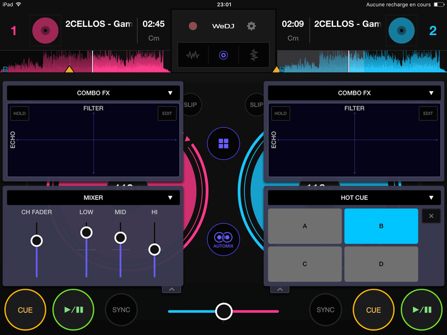Tap the deck 1 time 02:45
Screen dimensions: 447x335
pyautogui.click(x=154, y=24)
